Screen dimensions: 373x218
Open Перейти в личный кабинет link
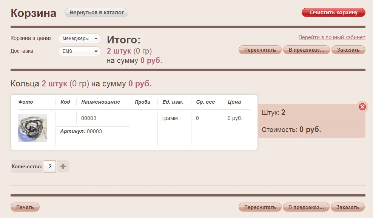point(332,37)
